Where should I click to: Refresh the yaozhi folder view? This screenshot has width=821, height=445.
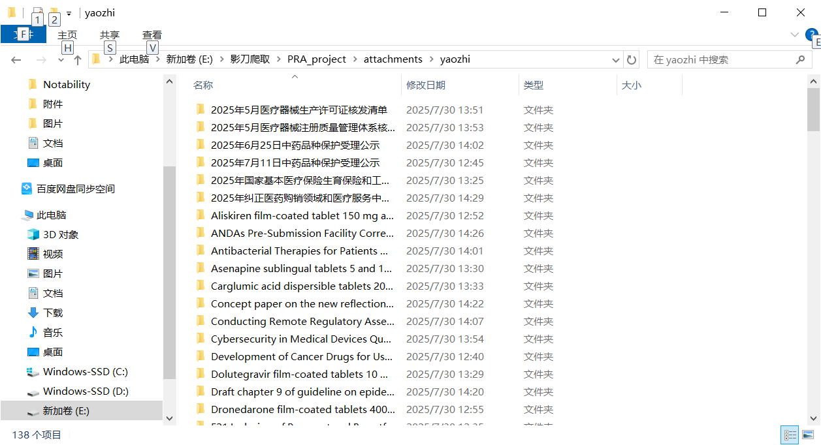point(632,60)
